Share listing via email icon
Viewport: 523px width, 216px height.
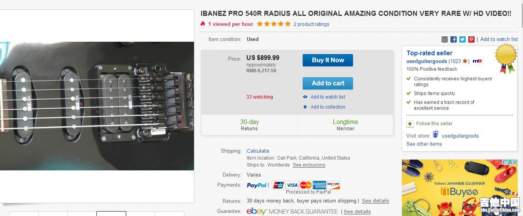[445, 39]
